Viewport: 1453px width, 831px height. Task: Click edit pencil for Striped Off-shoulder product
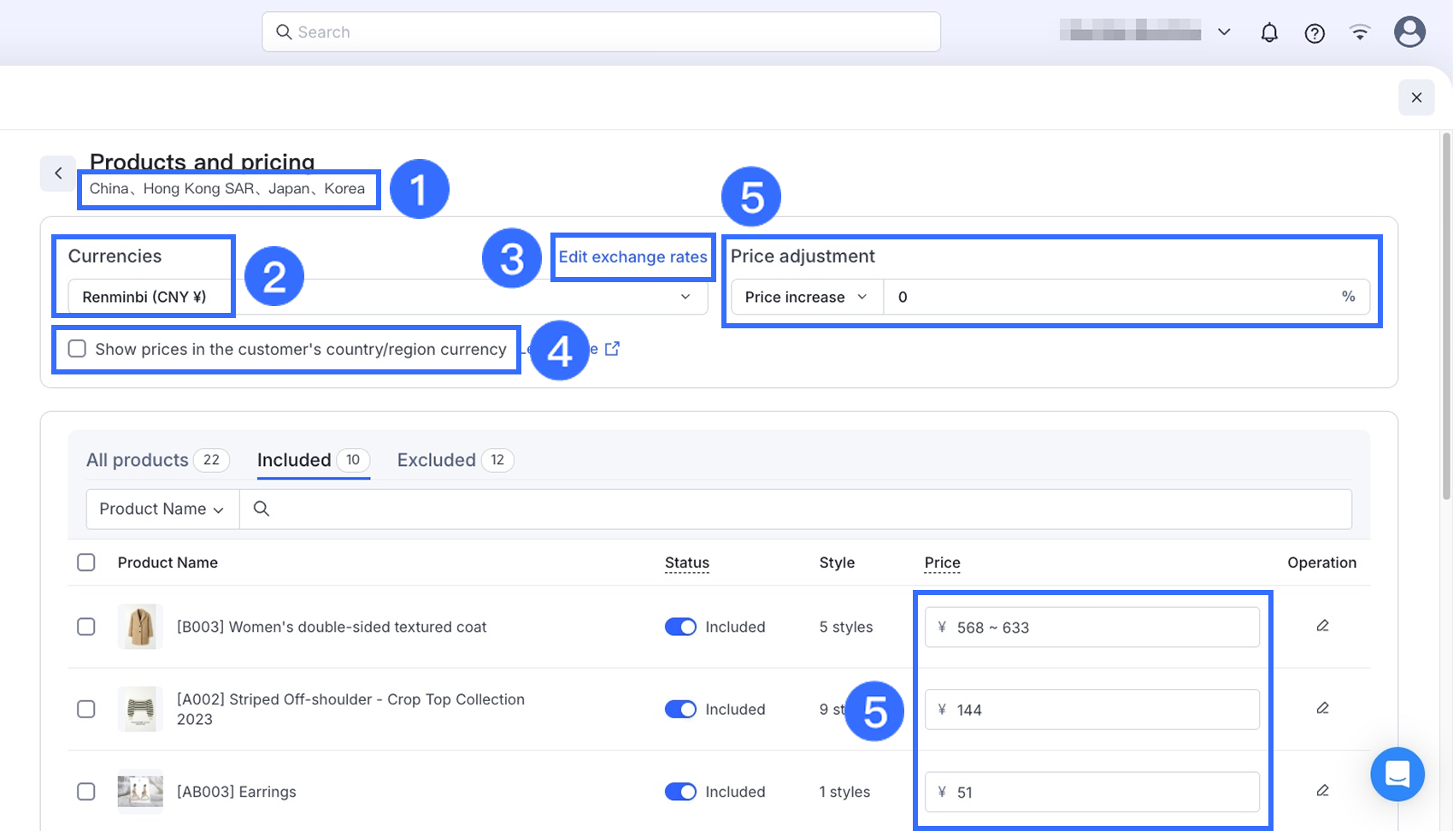[x=1322, y=709]
